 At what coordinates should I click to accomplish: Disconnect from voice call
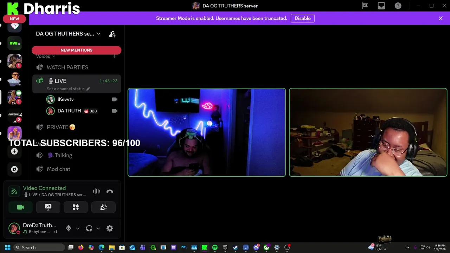tap(110, 192)
